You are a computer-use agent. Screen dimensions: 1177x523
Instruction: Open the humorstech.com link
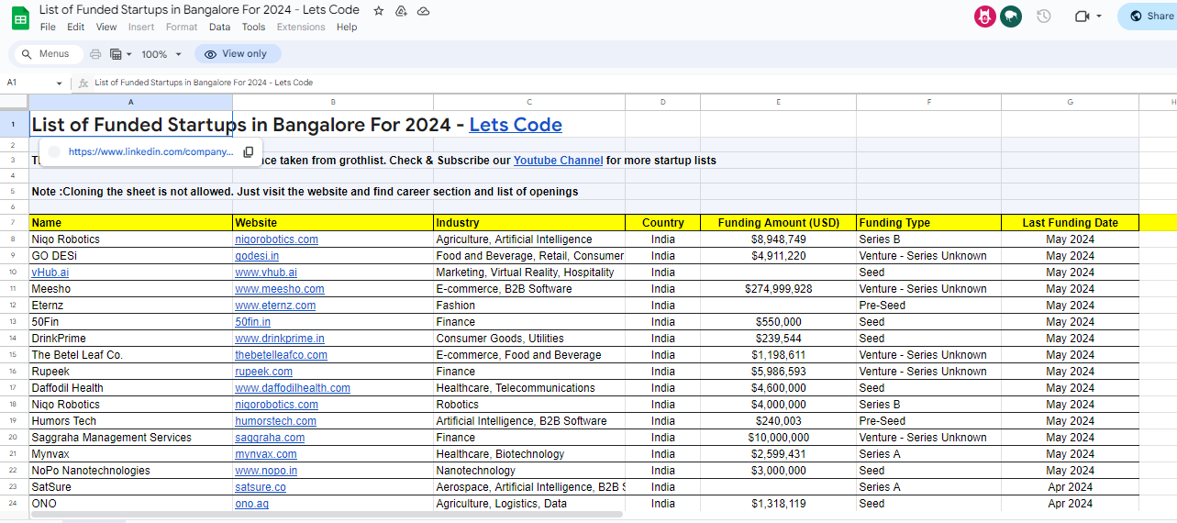(275, 421)
